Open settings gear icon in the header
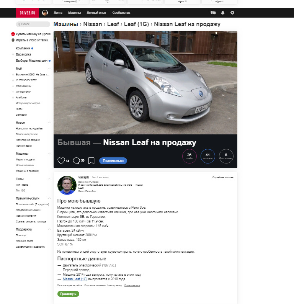This screenshot has width=294, height=304. tap(232, 13)
